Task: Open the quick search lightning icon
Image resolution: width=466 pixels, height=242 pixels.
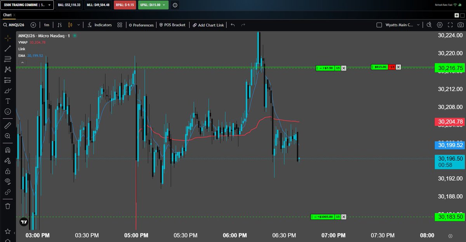Action: pos(429,25)
